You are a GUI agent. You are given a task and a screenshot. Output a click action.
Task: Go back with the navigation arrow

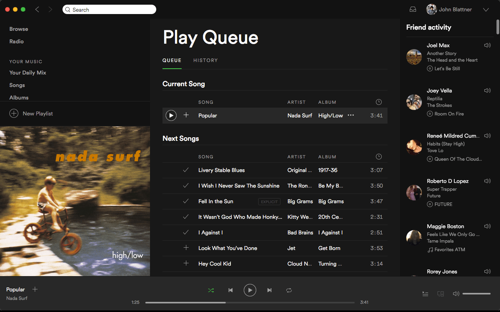[x=37, y=9]
